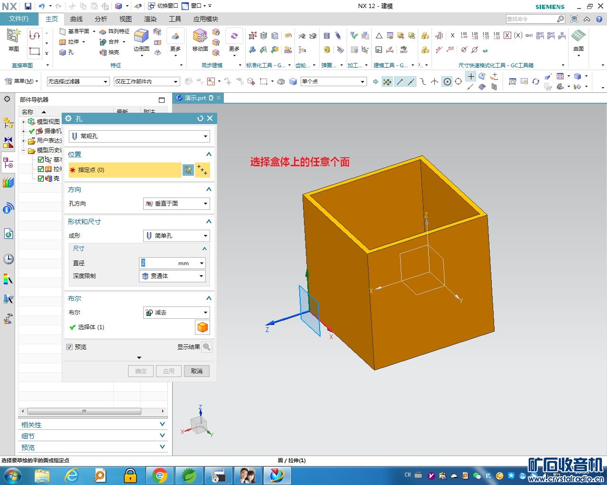Open the Part Navigator tab in the resource bar
Screen dimensions: 607x485
pyautogui.click(x=9, y=163)
